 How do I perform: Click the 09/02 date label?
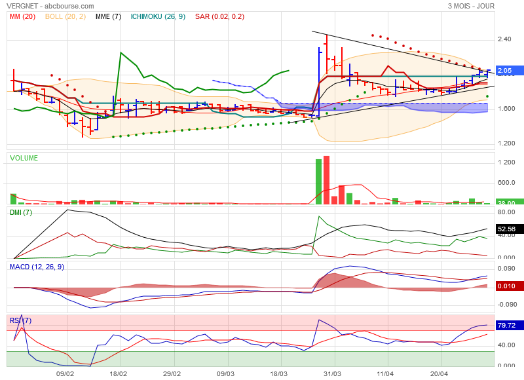65,373
